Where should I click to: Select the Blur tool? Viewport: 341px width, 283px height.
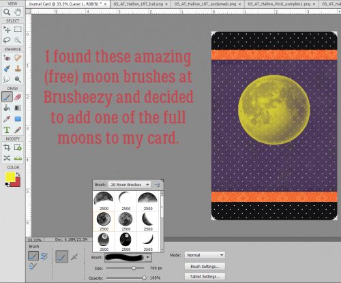click(x=7, y=80)
